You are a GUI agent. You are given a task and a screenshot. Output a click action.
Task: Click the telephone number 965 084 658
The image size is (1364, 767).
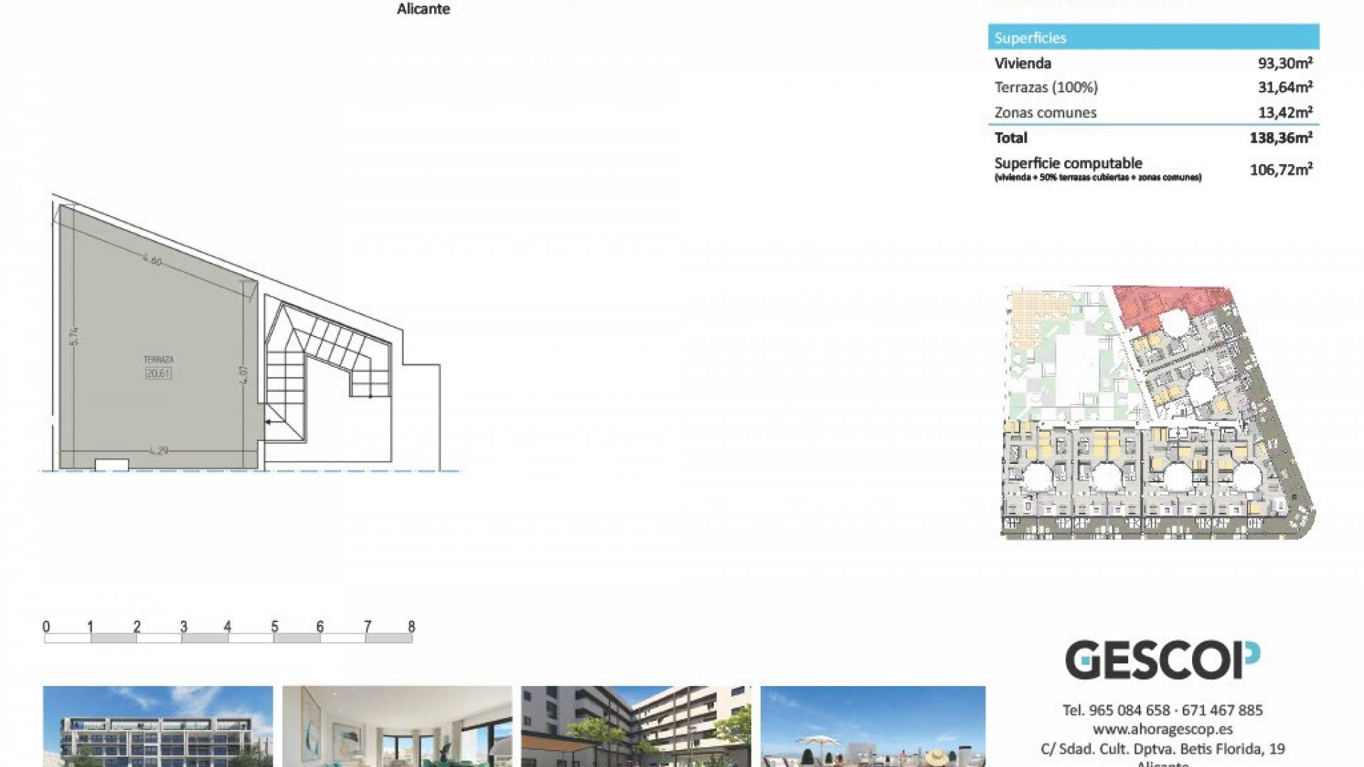(1129, 710)
